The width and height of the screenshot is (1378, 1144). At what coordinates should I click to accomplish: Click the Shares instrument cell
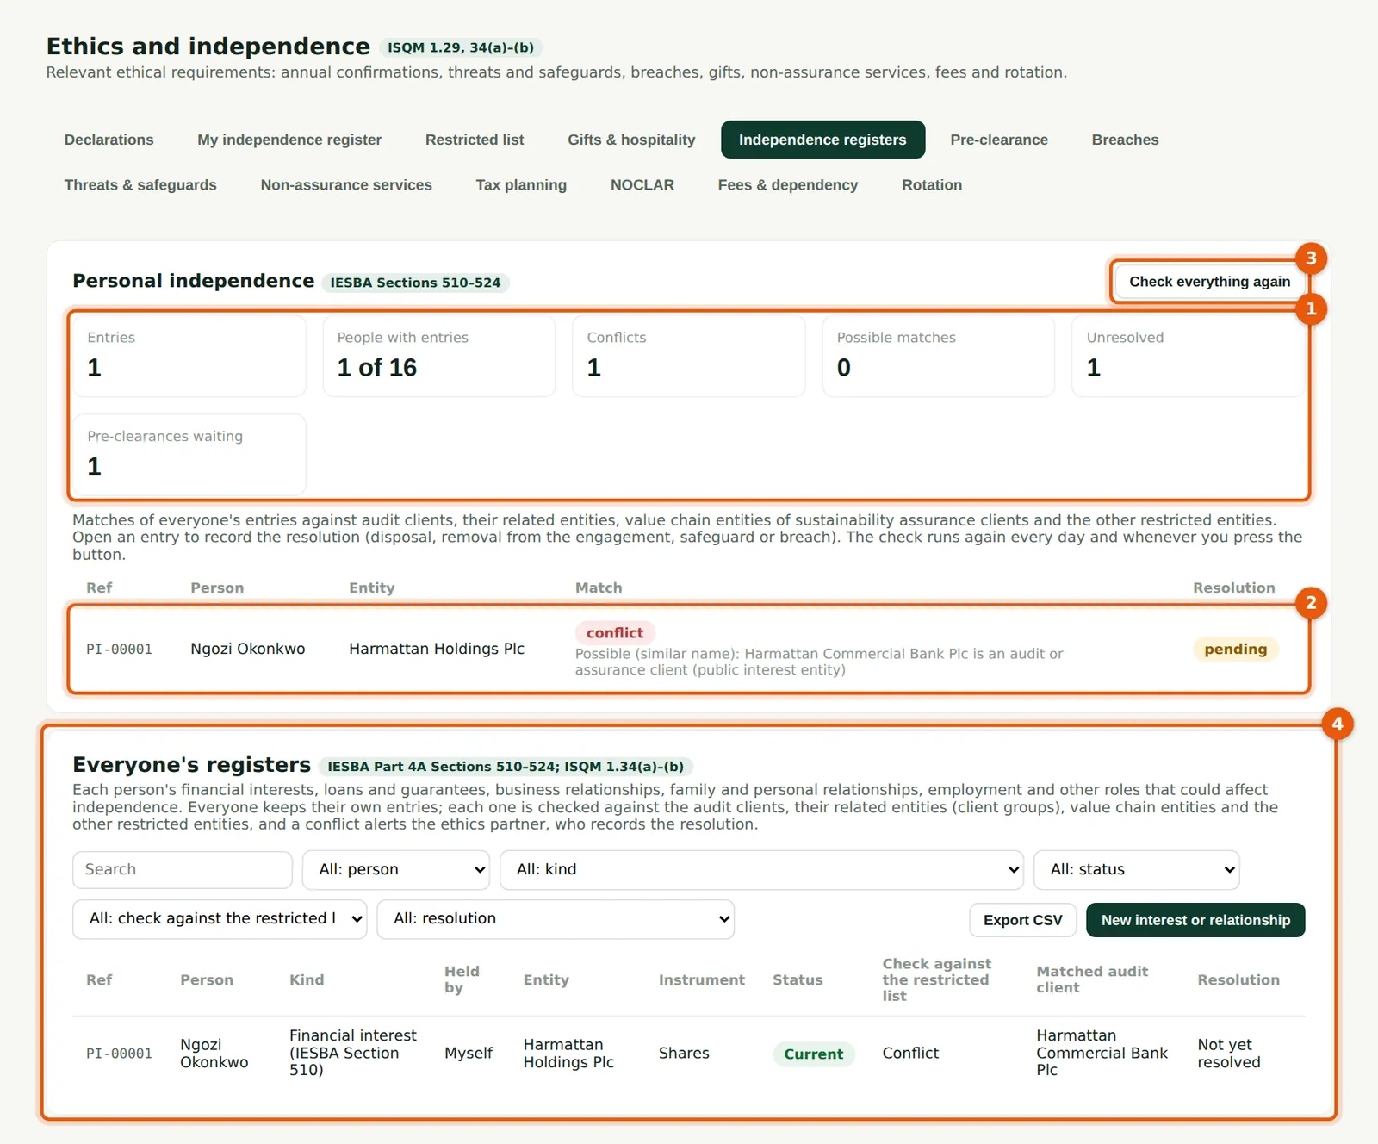pyautogui.click(x=684, y=1054)
